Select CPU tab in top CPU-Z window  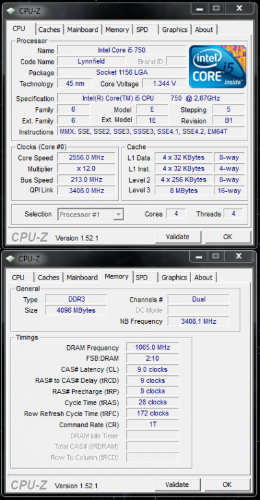19,29
